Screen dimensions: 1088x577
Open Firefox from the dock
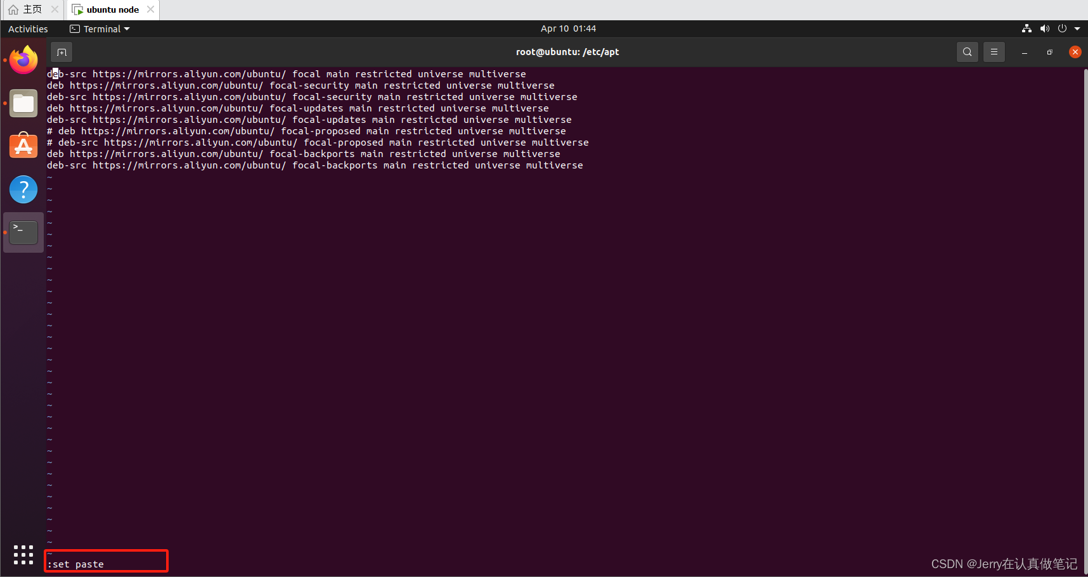(23, 60)
